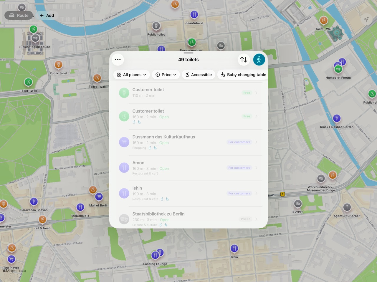Open the Route planner button
Image resolution: width=377 pixels, height=282 pixels.
[x=19, y=15]
